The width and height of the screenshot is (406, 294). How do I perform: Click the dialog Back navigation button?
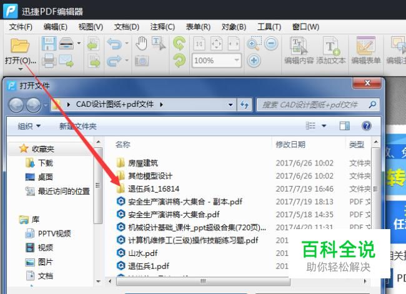point(16,105)
